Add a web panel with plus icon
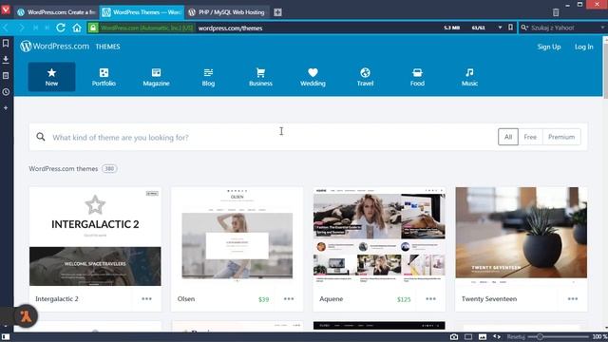 point(6,107)
